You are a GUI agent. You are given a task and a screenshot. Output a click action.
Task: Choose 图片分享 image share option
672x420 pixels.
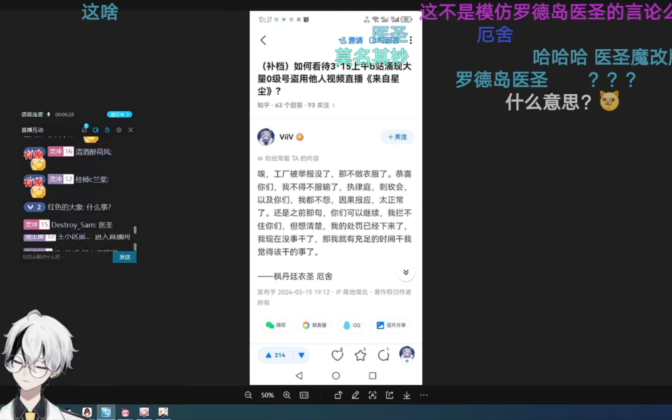coord(391,325)
